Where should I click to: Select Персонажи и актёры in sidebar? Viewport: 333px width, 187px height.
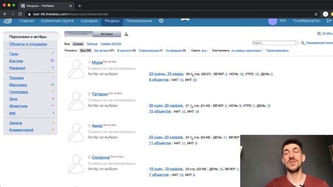point(28,37)
